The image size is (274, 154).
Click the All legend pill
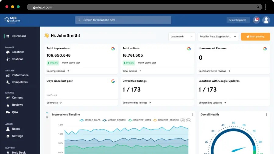click(183, 120)
